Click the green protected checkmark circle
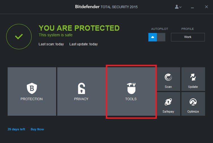213x143 pixels. [x=19, y=37]
